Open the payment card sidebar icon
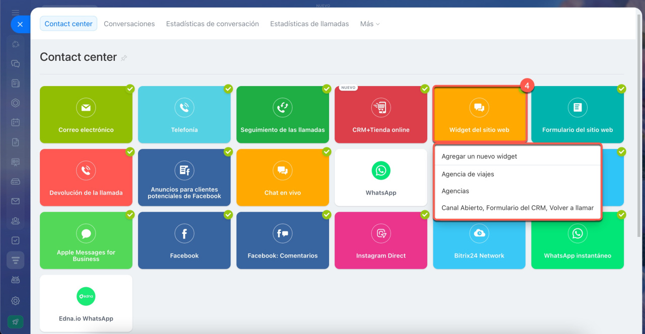This screenshot has width=645, height=334. (16, 182)
